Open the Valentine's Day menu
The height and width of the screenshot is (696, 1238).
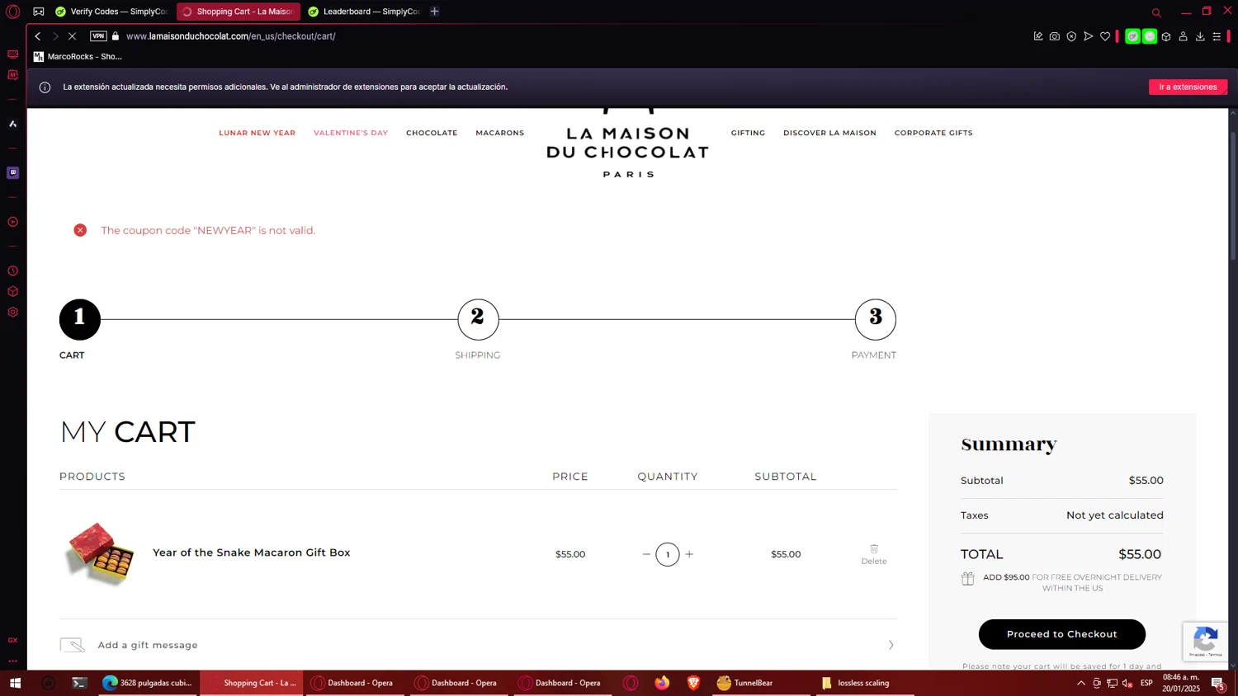click(x=351, y=133)
